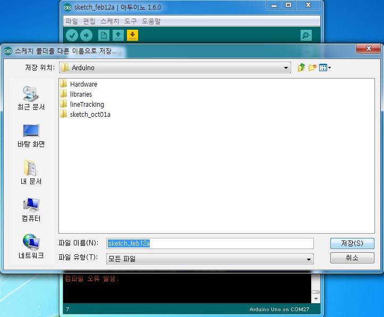384x317 pixels.
Task: Click the New sketch icon in Arduino toolbar
Action: point(104,36)
